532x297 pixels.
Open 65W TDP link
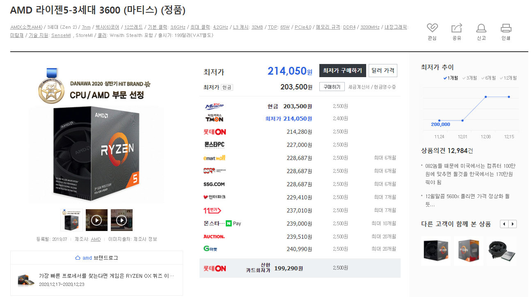[285, 27]
